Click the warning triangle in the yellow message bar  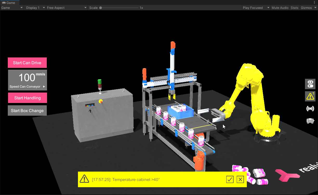tap(84, 179)
